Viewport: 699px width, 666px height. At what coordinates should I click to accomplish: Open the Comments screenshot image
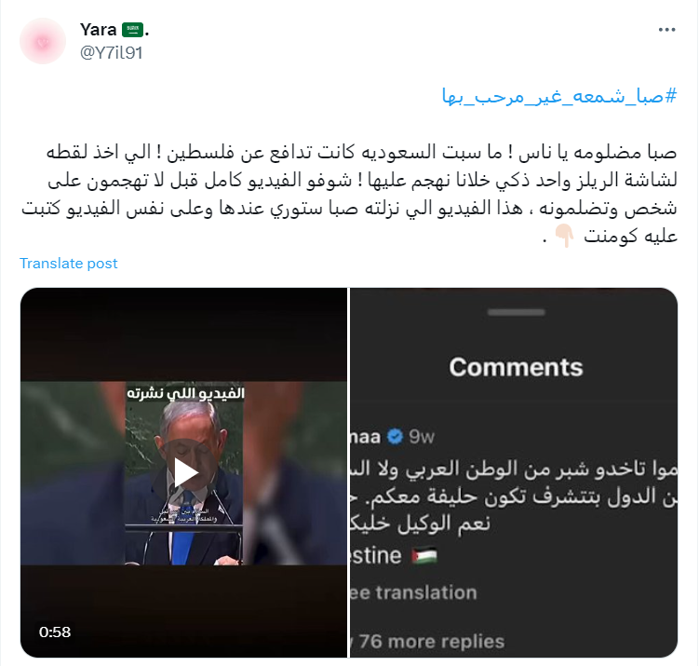click(514, 472)
